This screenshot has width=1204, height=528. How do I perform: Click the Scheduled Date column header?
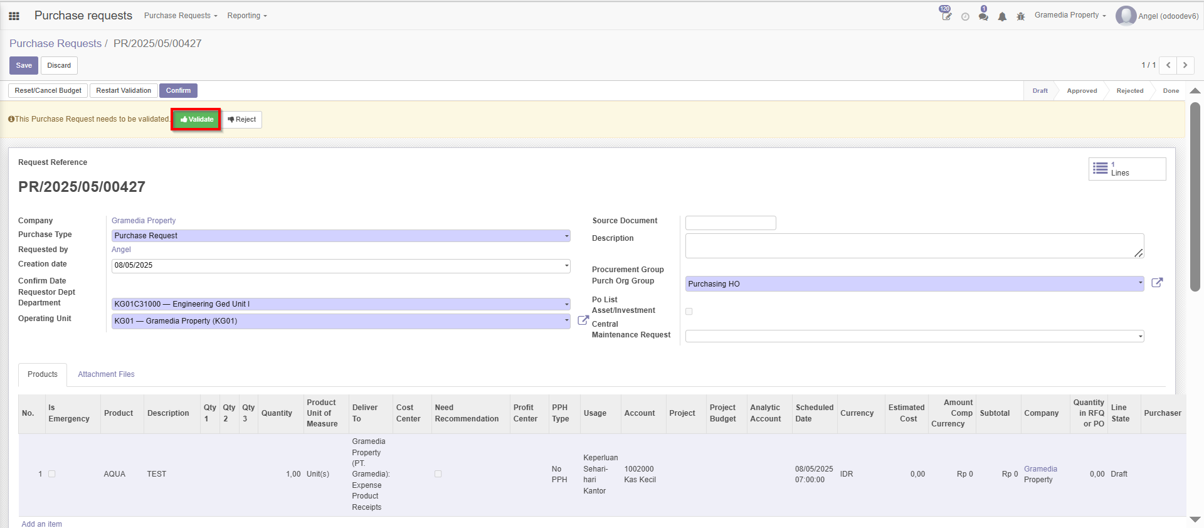[815, 413]
